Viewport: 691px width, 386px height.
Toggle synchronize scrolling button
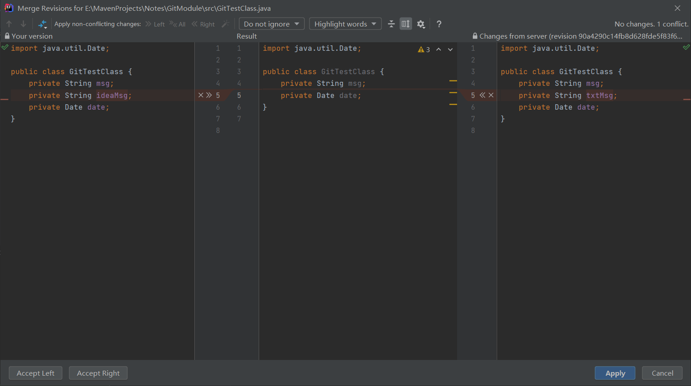click(x=406, y=24)
